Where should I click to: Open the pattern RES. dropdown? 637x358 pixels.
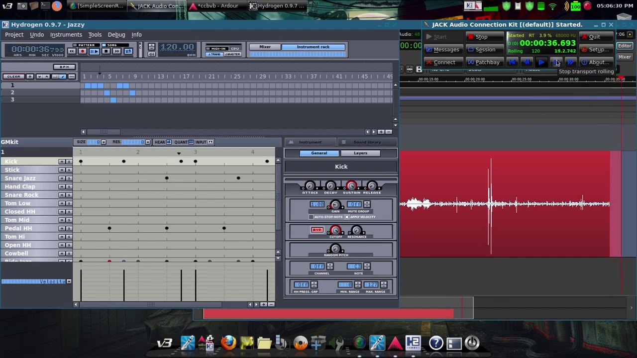coord(147,142)
